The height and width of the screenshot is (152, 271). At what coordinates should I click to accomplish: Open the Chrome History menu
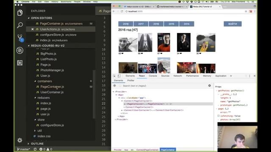pos(55,2)
